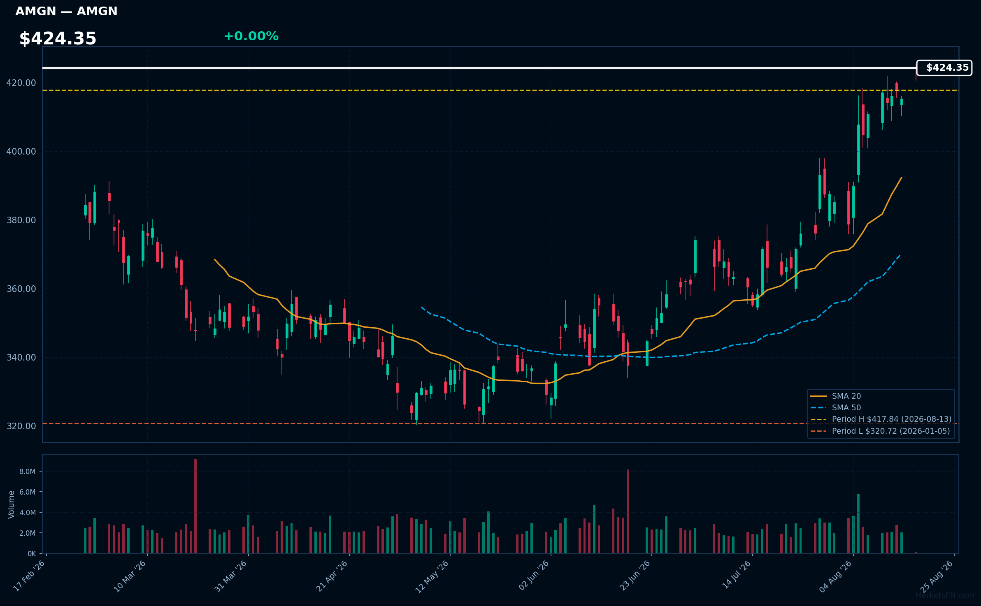Click the 14 Jul '26 date label
Viewport: 981px width, 606px height.
click(x=736, y=575)
